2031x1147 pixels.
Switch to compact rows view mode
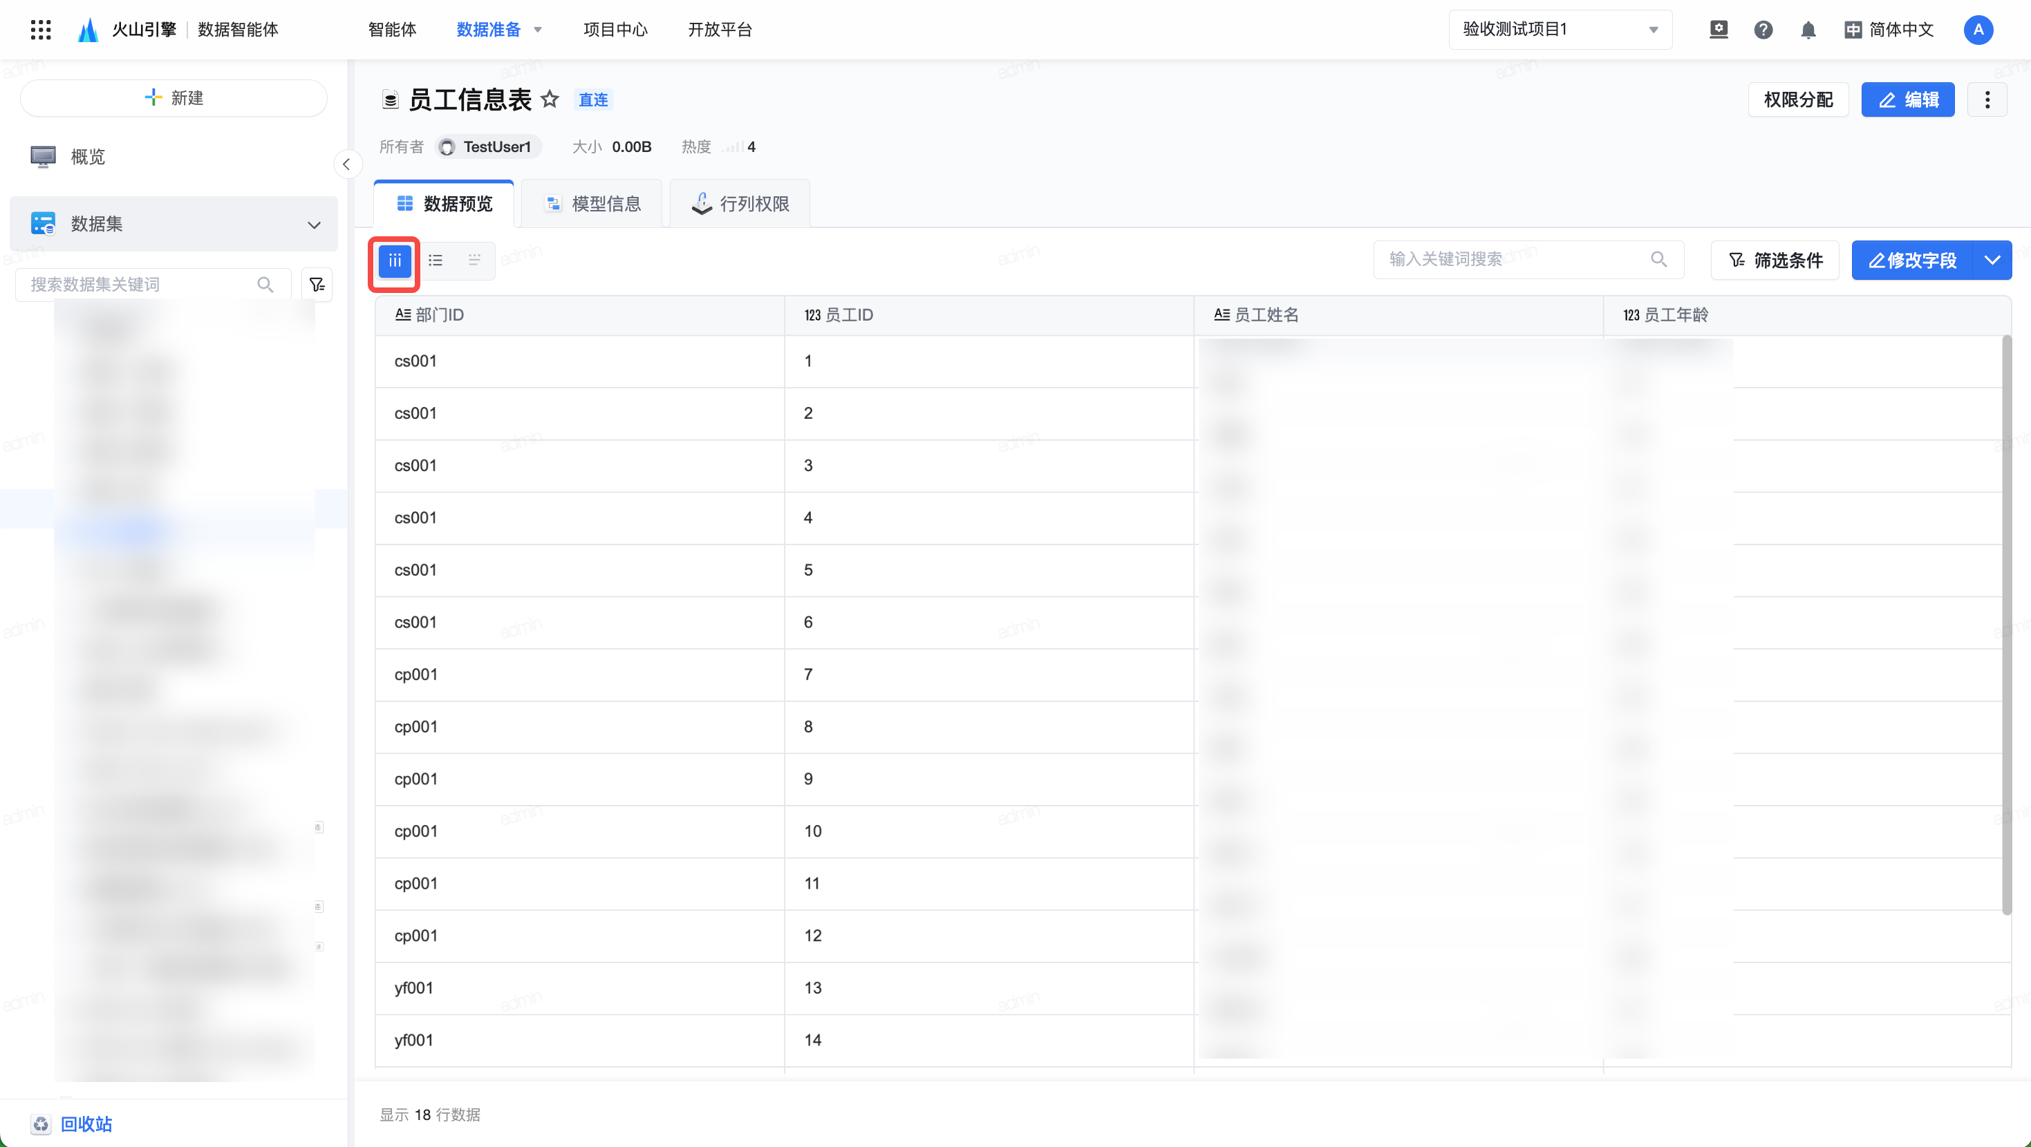coord(475,260)
